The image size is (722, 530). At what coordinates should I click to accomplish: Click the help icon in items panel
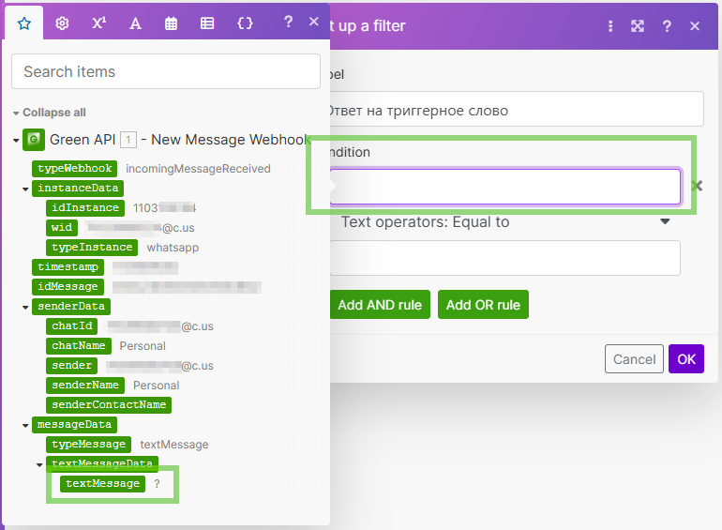[x=288, y=22]
